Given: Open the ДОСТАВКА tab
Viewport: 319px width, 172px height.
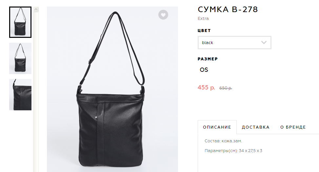Looking at the screenshot, I should coord(255,127).
